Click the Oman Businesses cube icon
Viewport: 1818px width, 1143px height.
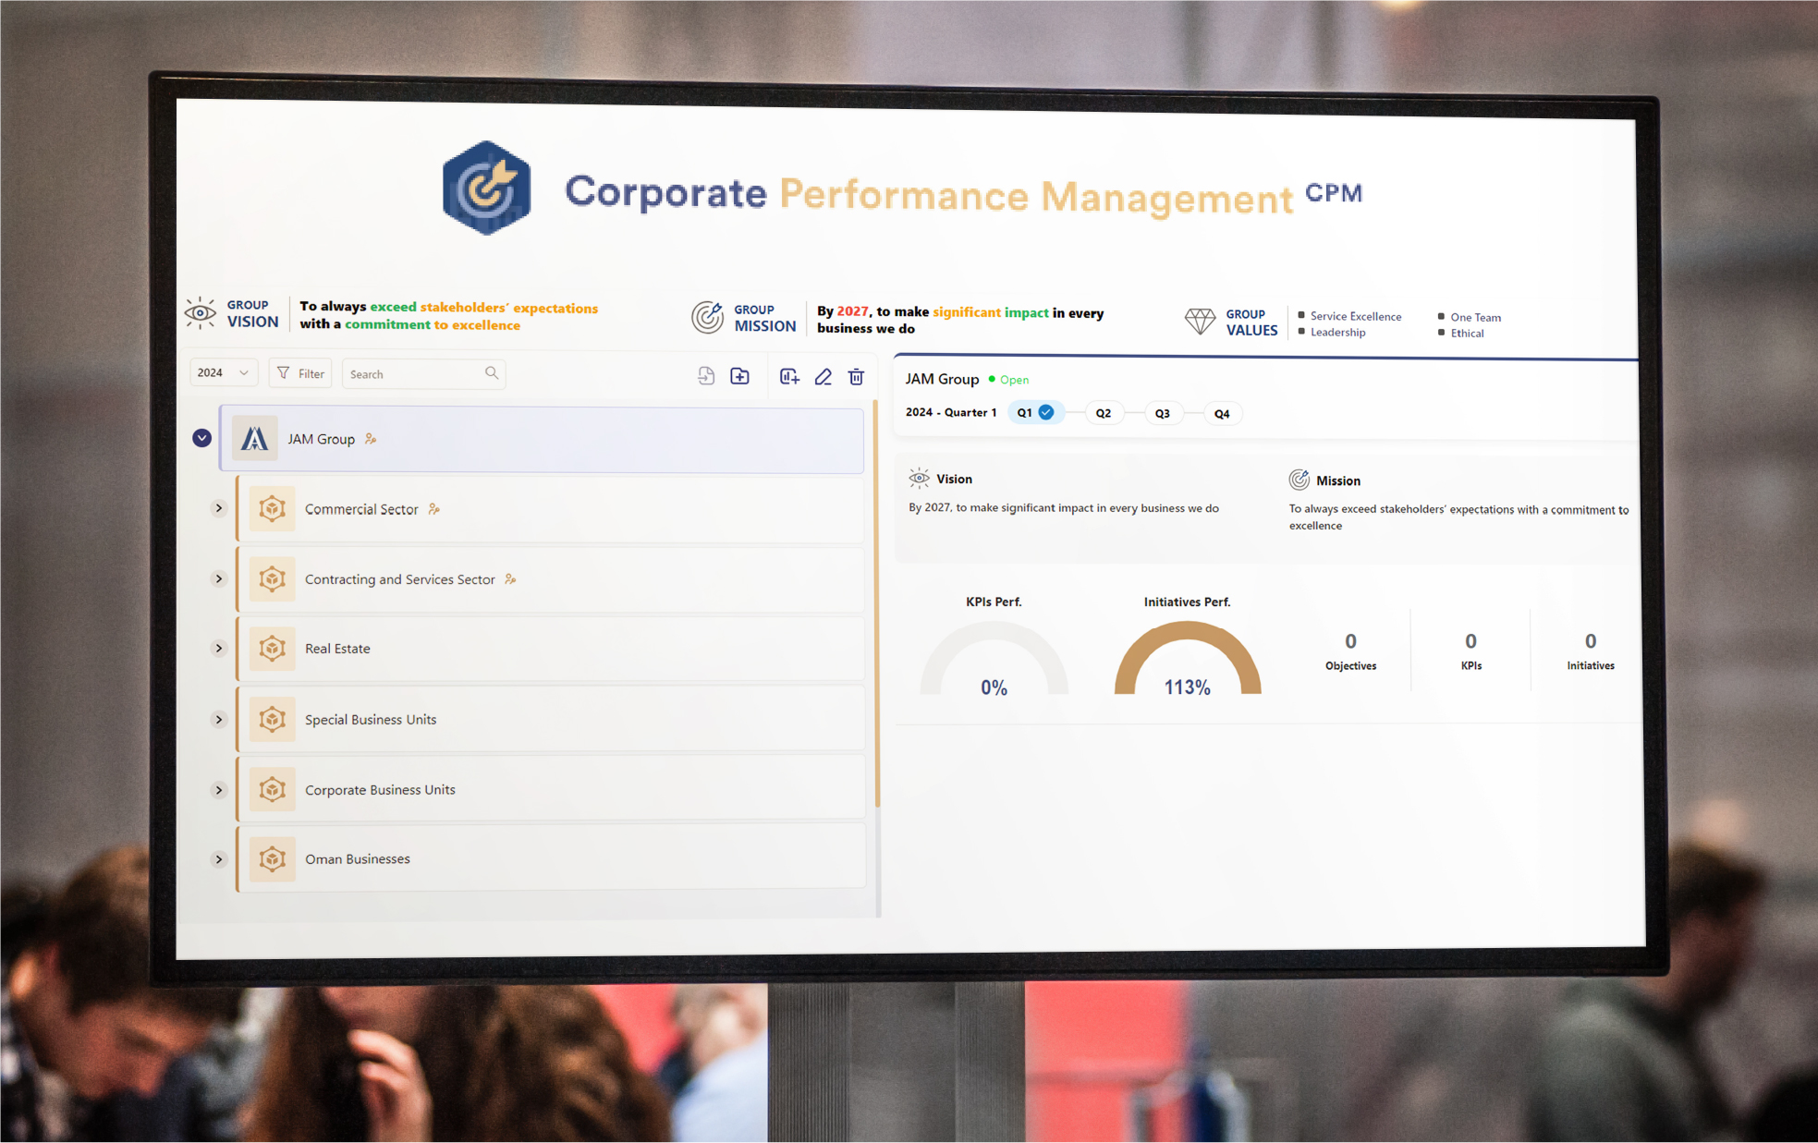click(272, 858)
